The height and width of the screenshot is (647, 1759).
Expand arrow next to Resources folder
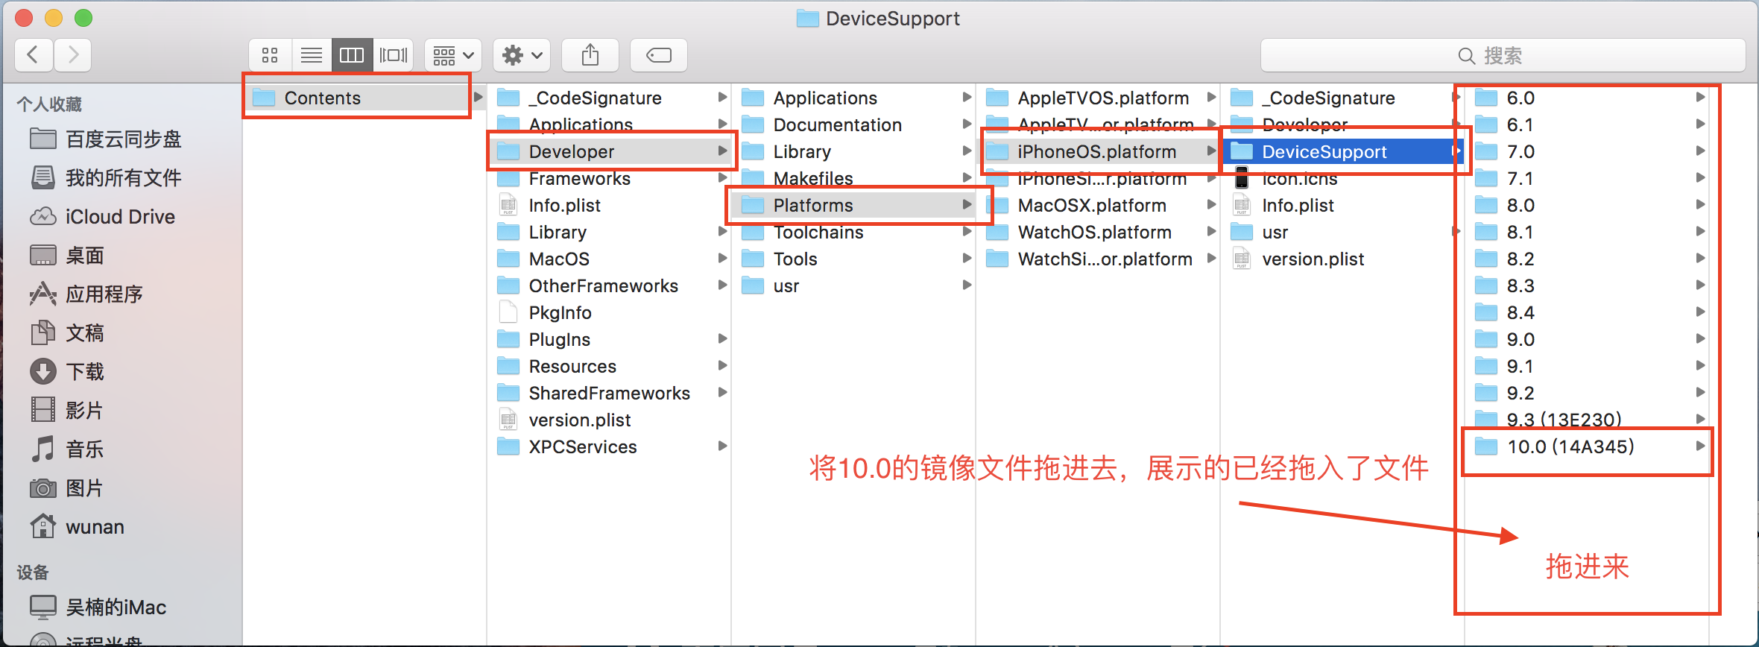click(722, 365)
